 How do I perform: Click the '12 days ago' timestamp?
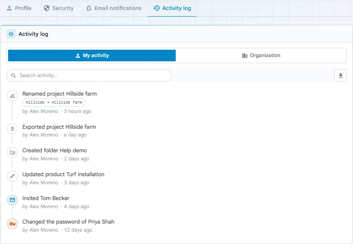[78, 230]
